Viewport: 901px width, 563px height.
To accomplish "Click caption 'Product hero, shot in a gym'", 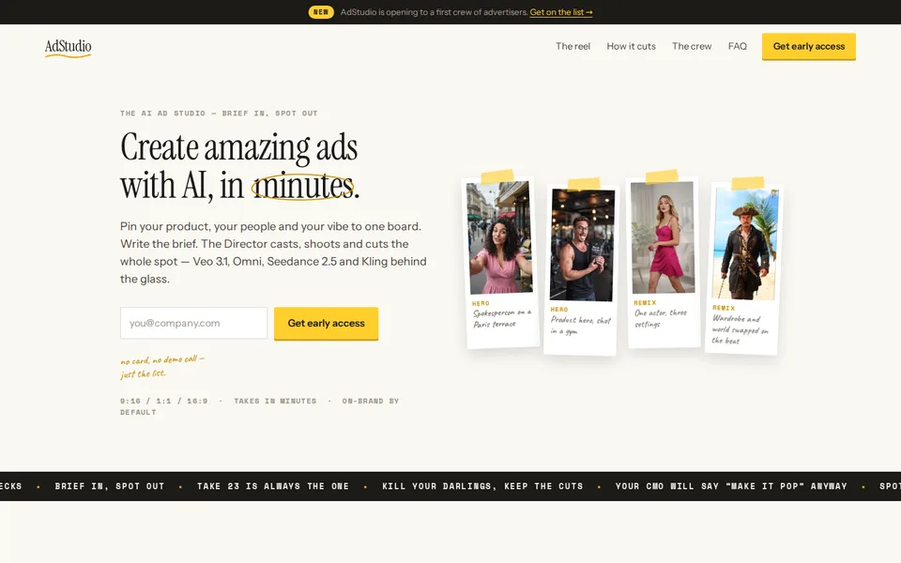I will pyautogui.click(x=580, y=326).
